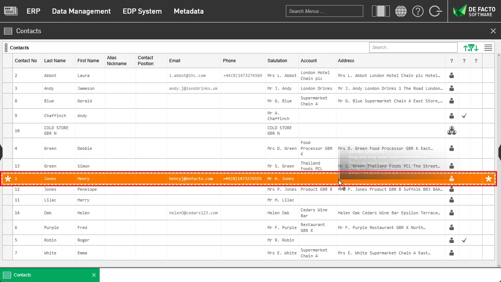
Task: Click the checkmark in Roger Robin's row
Action: click(464, 240)
